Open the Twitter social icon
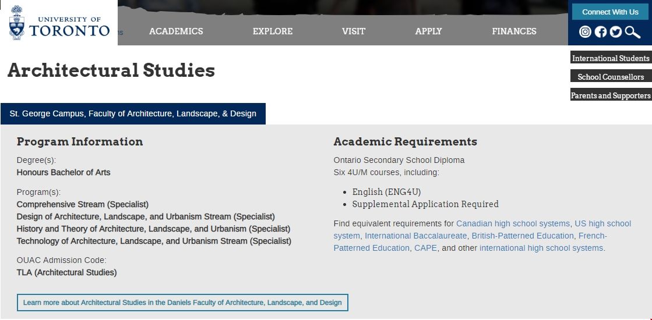 [x=616, y=32]
